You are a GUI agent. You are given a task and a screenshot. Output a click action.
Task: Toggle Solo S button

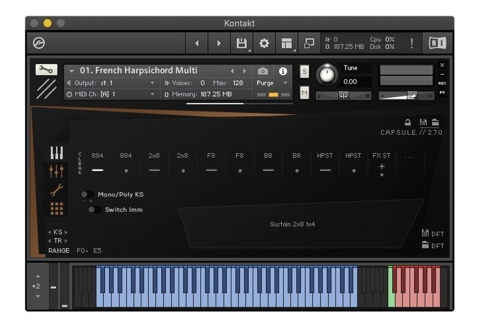304,72
